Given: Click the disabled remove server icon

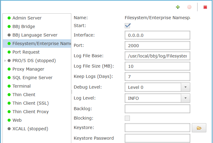Looking at the screenshot, I should [189, 7].
